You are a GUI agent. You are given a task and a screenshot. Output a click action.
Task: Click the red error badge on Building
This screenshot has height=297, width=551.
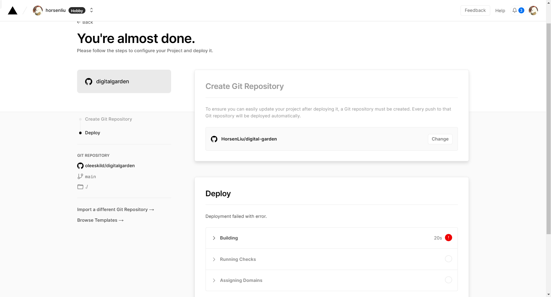(x=448, y=237)
